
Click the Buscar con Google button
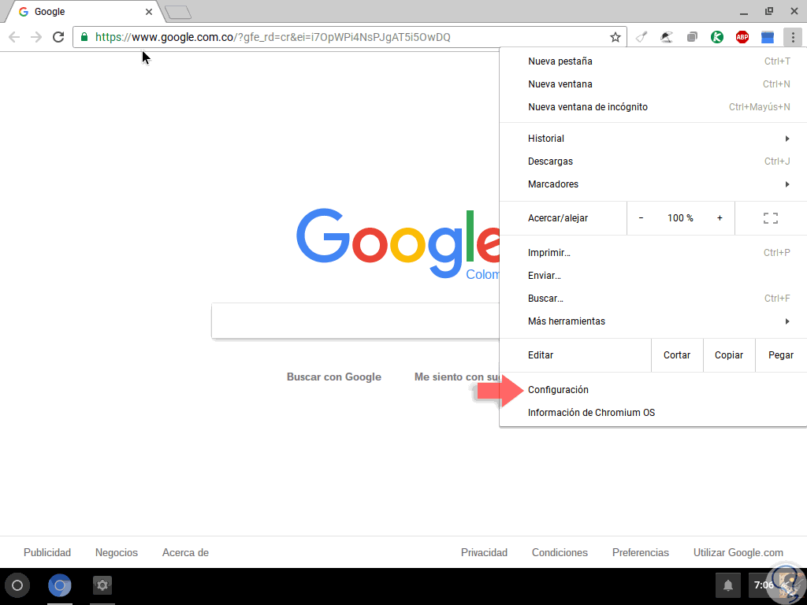pyautogui.click(x=334, y=377)
